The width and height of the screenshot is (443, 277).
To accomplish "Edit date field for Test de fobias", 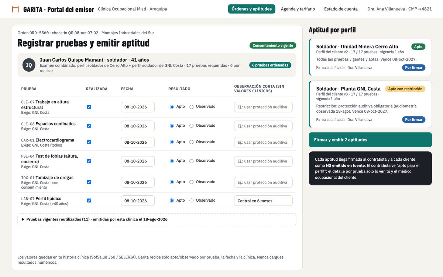I will click(138, 161).
